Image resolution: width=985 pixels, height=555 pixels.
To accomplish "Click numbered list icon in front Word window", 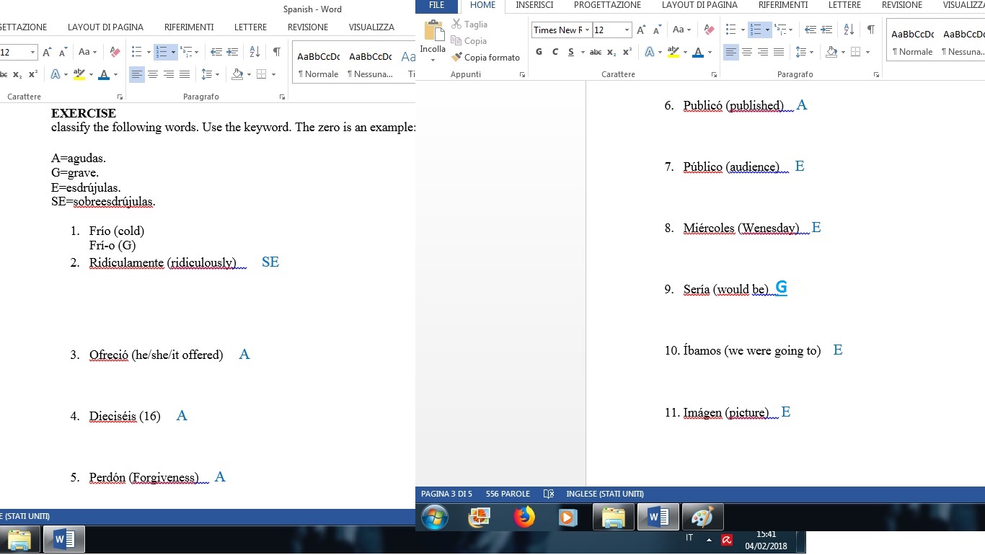I will [x=755, y=30].
